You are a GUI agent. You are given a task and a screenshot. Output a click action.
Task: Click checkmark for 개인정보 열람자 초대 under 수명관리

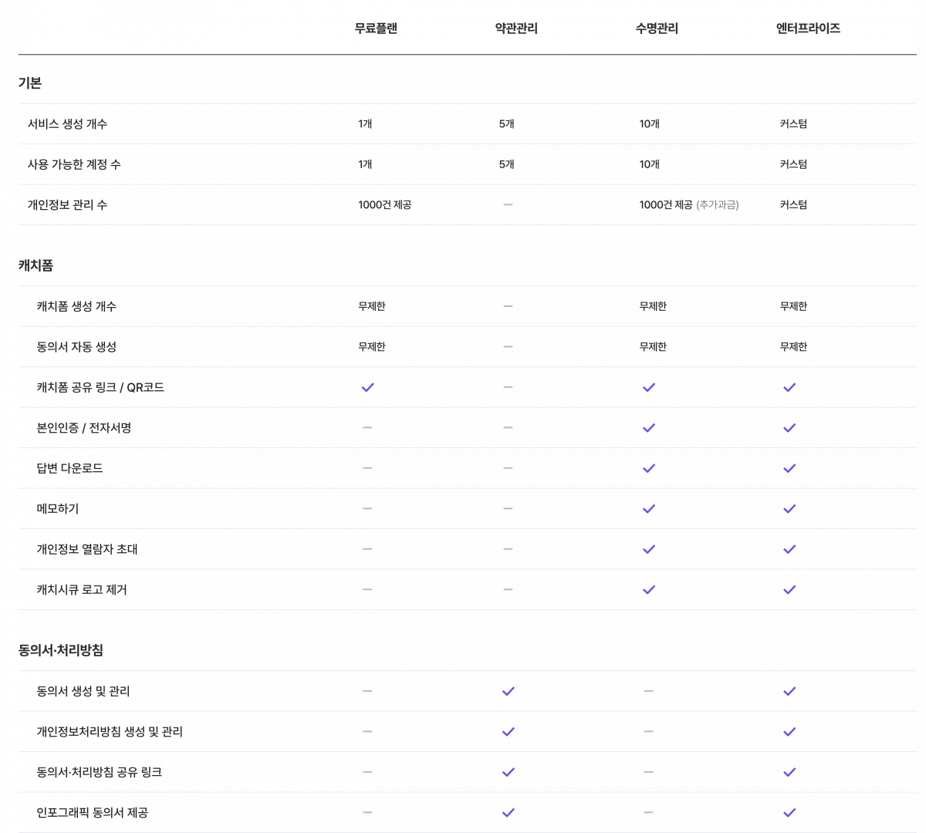(649, 549)
